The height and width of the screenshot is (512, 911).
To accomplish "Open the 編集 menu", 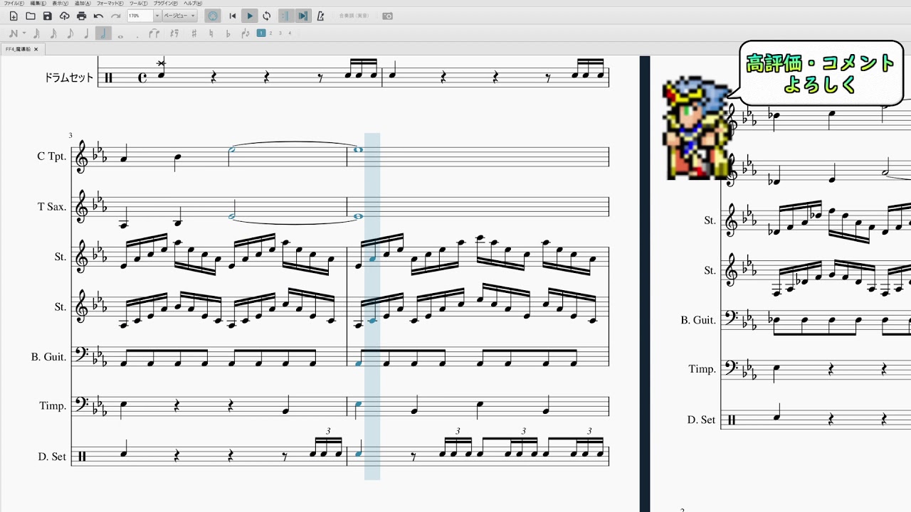I will coord(38,4).
